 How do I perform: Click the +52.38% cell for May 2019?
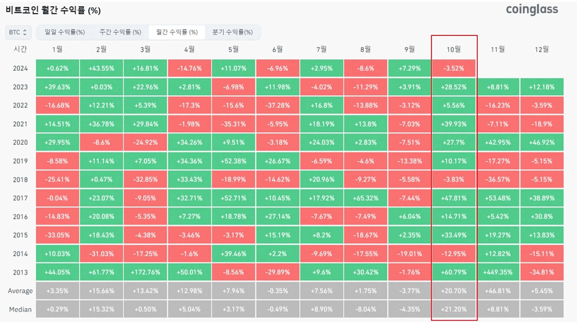233,161
